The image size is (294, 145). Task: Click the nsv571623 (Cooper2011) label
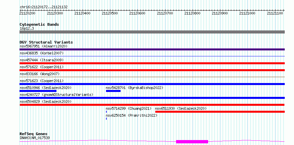point(42,81)
